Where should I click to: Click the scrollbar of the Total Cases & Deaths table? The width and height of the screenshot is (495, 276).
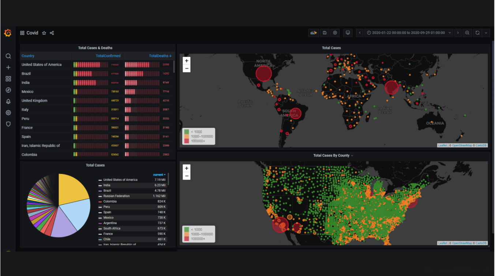(174, 67)
